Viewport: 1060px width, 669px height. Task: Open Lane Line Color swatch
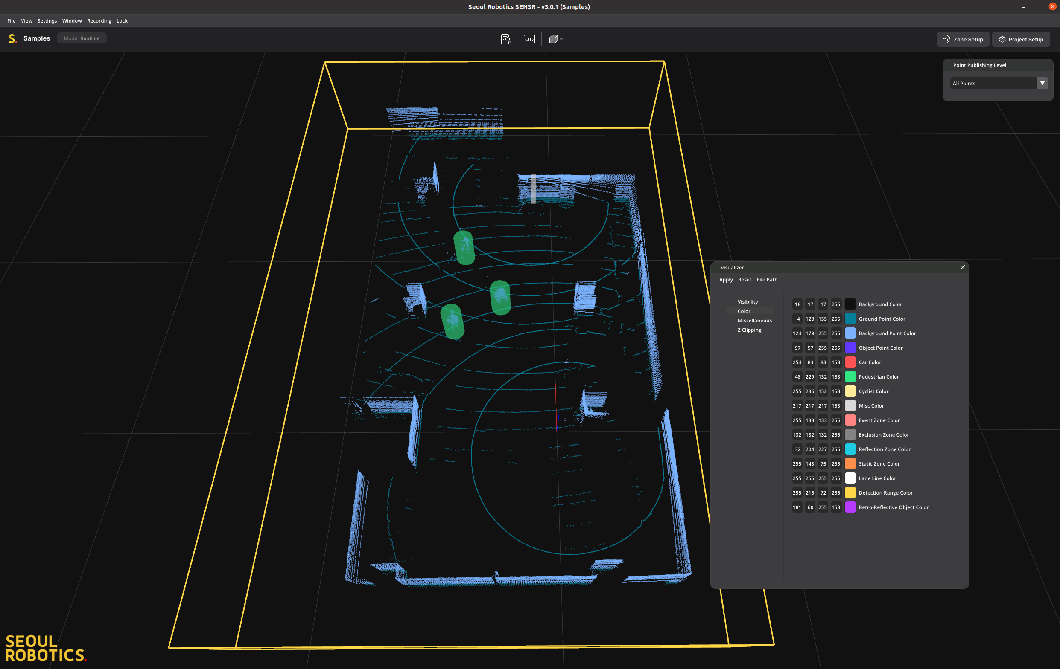coord(850,478)
